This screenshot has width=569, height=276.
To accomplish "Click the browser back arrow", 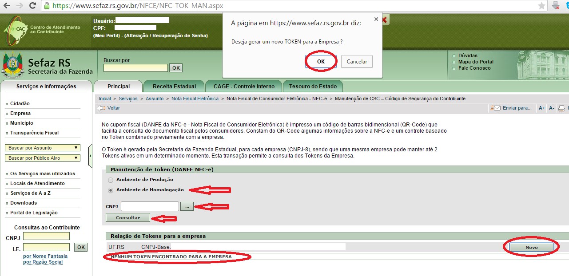I will (x=7, y=6).
